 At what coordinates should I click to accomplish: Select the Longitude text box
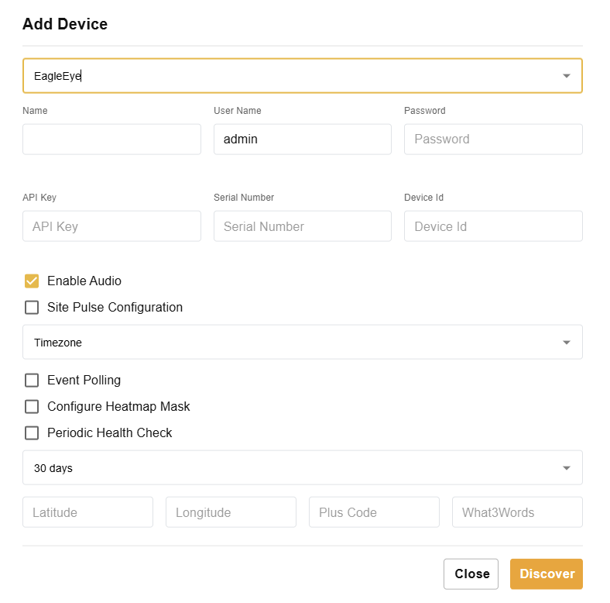point(231,512)
